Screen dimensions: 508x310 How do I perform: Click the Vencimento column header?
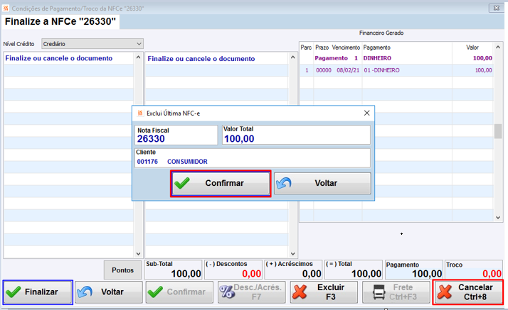(346, 48)
